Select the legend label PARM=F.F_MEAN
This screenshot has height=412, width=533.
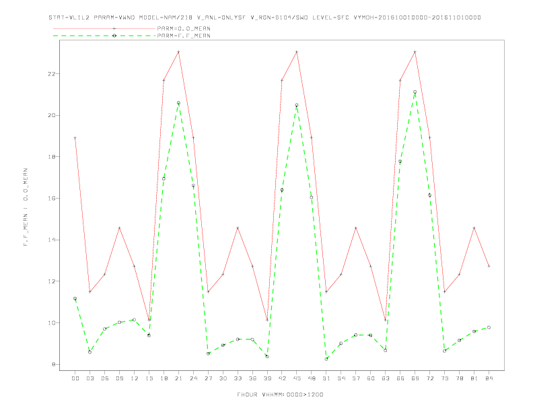click(x=184, y=36)
